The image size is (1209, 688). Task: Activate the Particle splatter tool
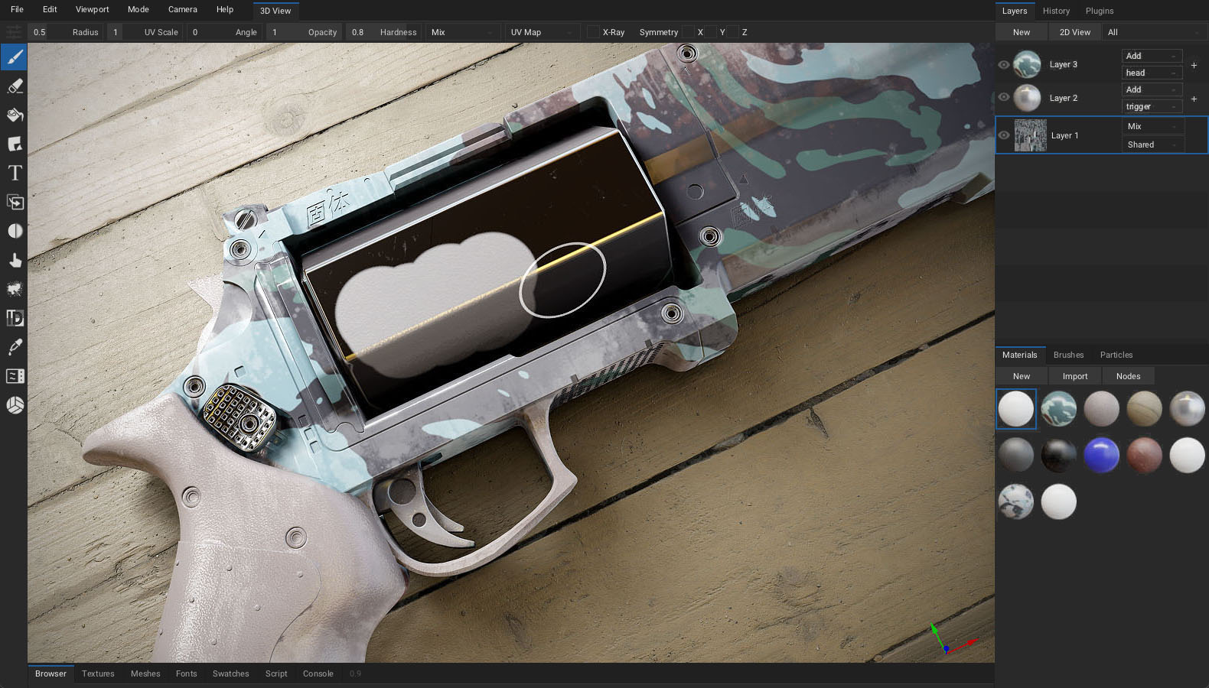[15, 289]
